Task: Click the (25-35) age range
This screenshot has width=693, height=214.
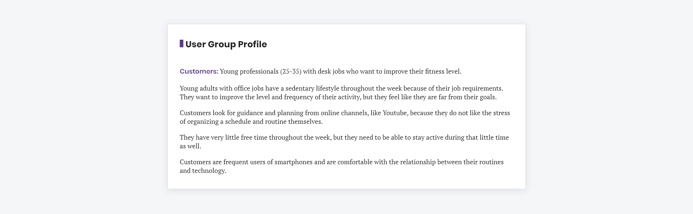Action: [291, 71]
